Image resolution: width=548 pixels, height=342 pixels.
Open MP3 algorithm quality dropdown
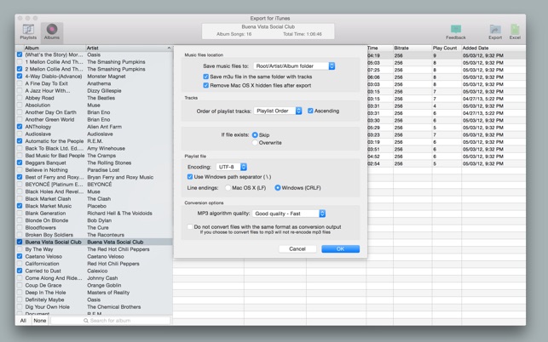[x=289, y=214]
